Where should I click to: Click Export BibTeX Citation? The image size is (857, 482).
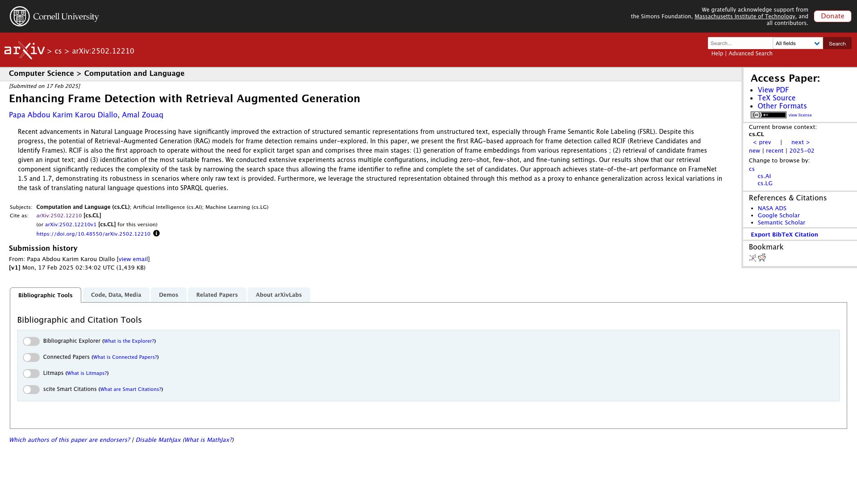[x=784, y=235]
